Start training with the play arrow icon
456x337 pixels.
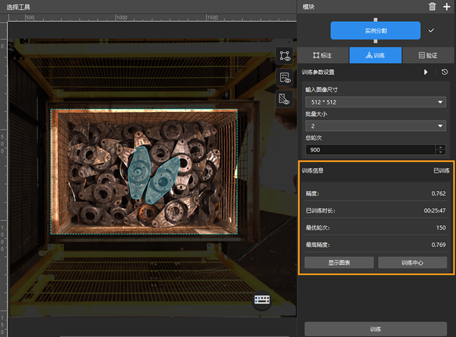click(426, 72)
